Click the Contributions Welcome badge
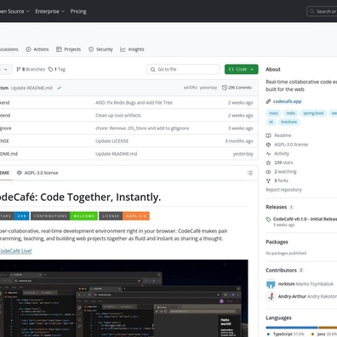This screenshot has height=337, width=337. 64,216
